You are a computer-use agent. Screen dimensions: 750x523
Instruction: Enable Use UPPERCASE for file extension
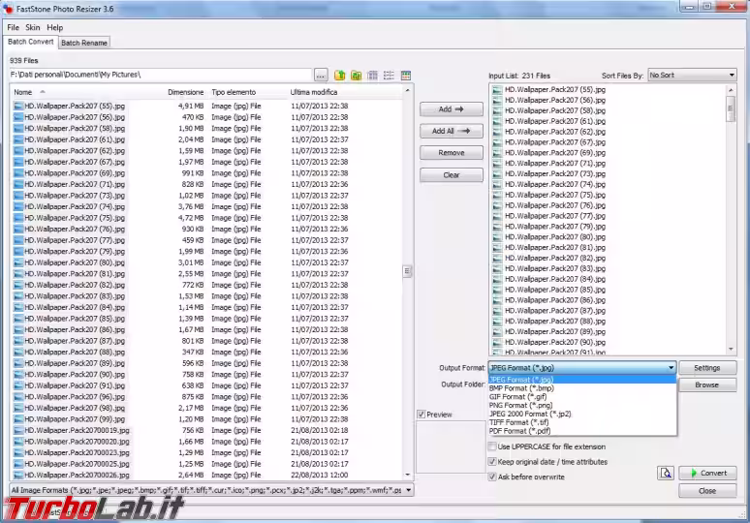[491, 446]
